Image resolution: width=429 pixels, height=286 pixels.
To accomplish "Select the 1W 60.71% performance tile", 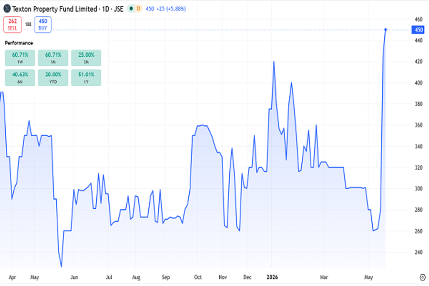I will (x=20, y=58).
